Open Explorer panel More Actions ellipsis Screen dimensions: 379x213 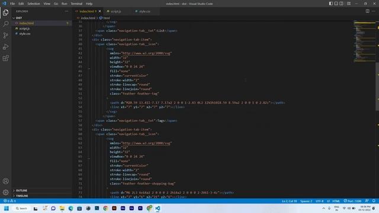pyautogui.click(x=66, y=11)
